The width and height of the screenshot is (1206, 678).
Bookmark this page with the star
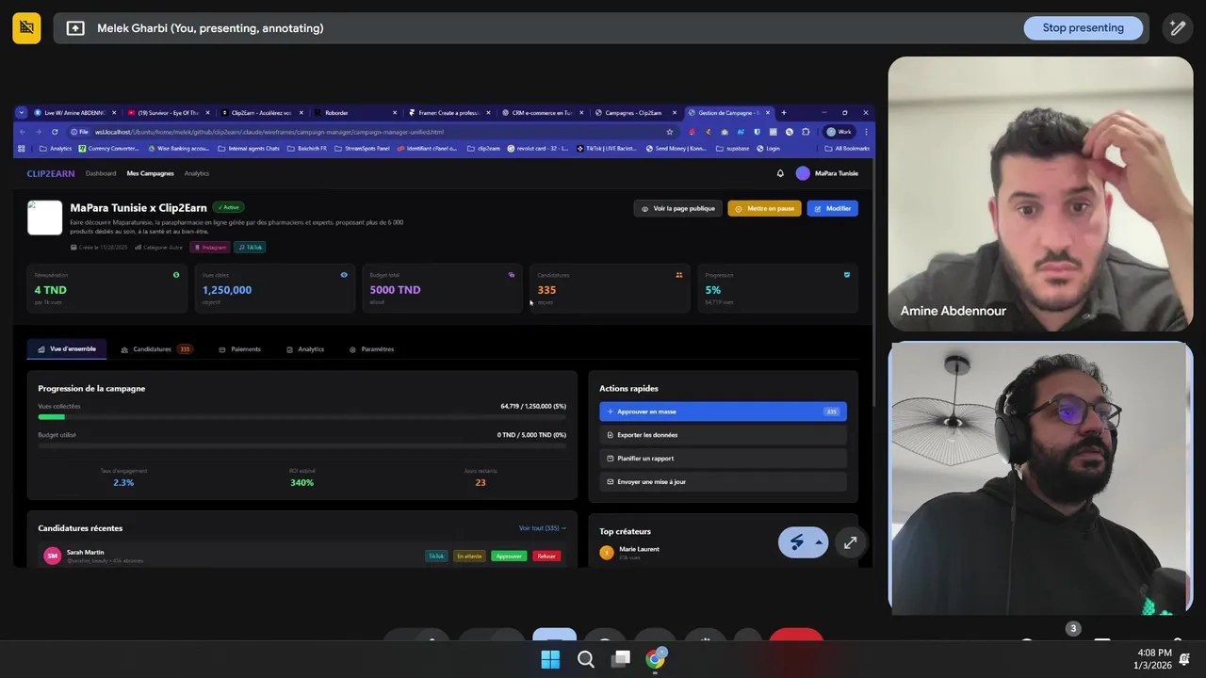click(x=670, y=132)
